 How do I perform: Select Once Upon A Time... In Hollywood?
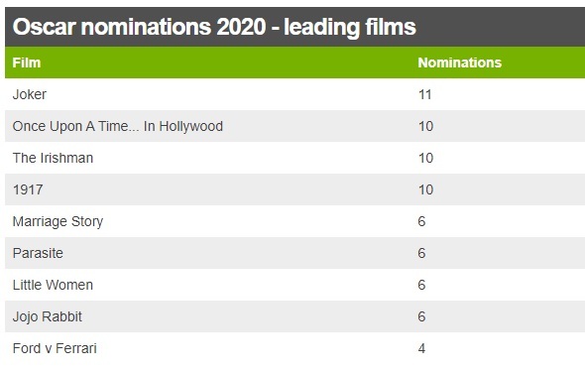coord(118,127)
